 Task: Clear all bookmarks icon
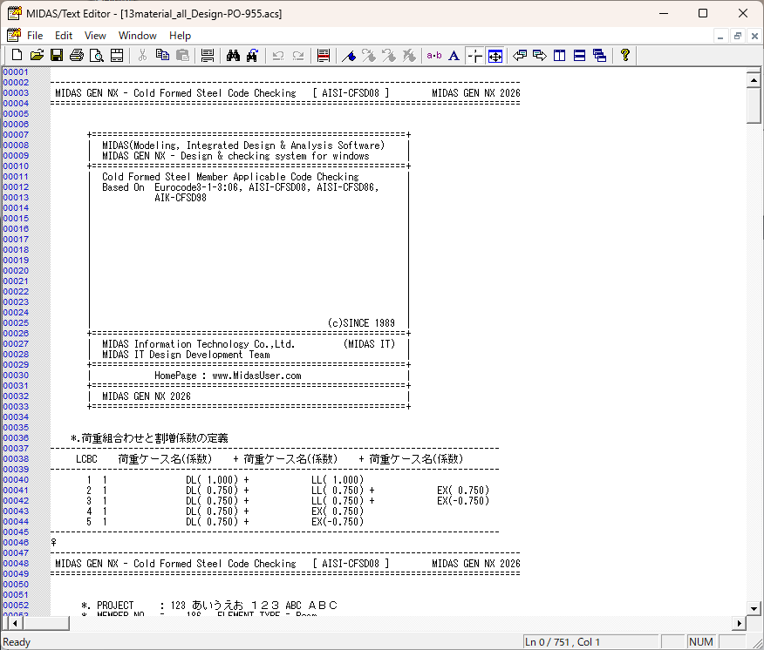tap(409, 56)
